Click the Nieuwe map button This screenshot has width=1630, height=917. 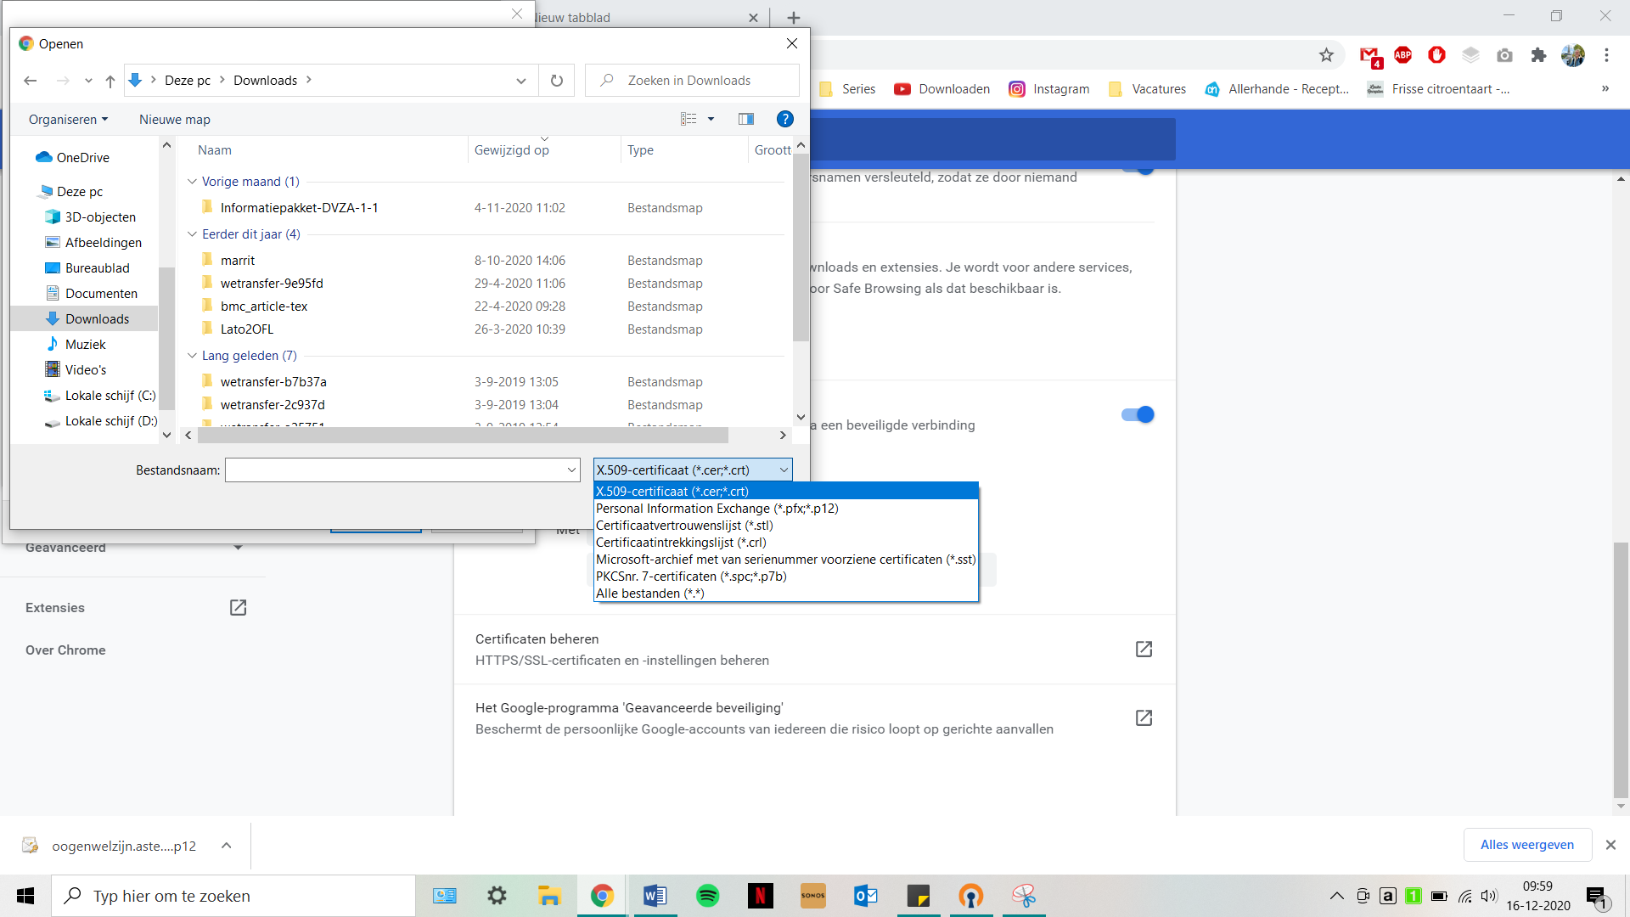coord(175,120)
